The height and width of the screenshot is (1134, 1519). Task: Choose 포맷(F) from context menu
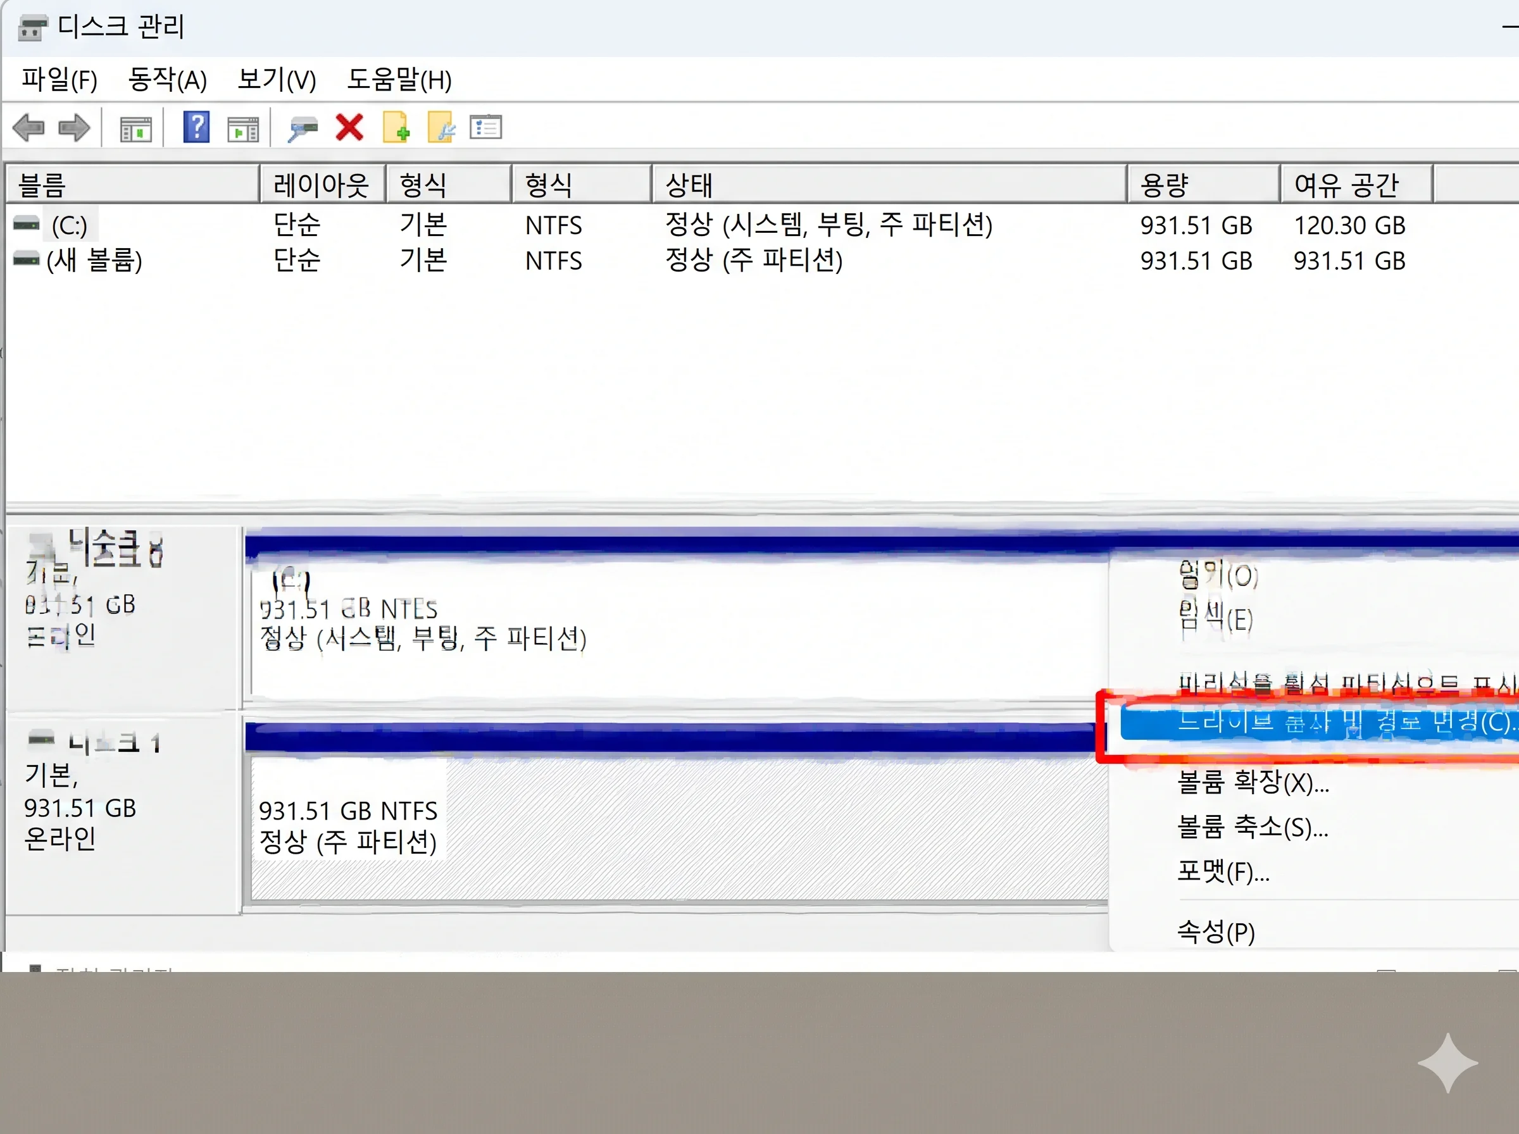click(1223, 872)
